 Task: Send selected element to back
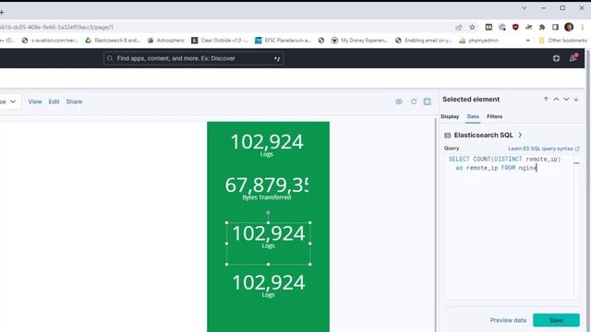pos(576,99)
